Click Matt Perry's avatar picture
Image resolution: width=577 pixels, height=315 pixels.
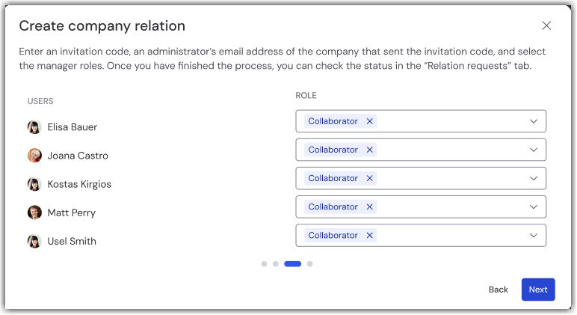click(x=34, y=212)
